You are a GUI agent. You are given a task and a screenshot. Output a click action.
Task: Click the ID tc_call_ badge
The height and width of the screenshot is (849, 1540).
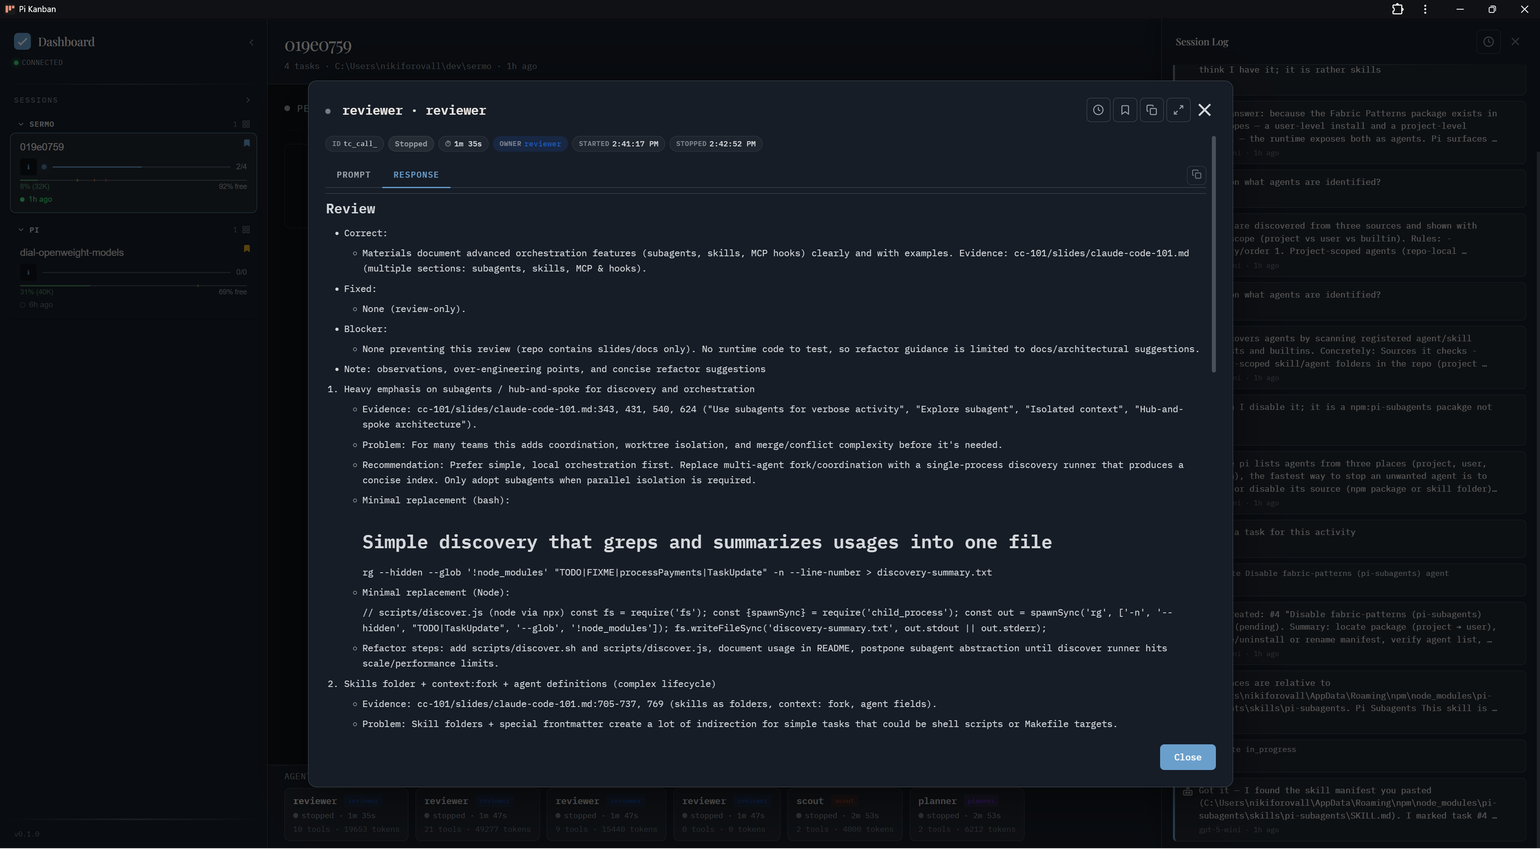point(355,144)
